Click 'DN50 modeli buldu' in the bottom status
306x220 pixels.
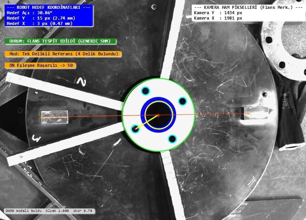coord(24,211)
